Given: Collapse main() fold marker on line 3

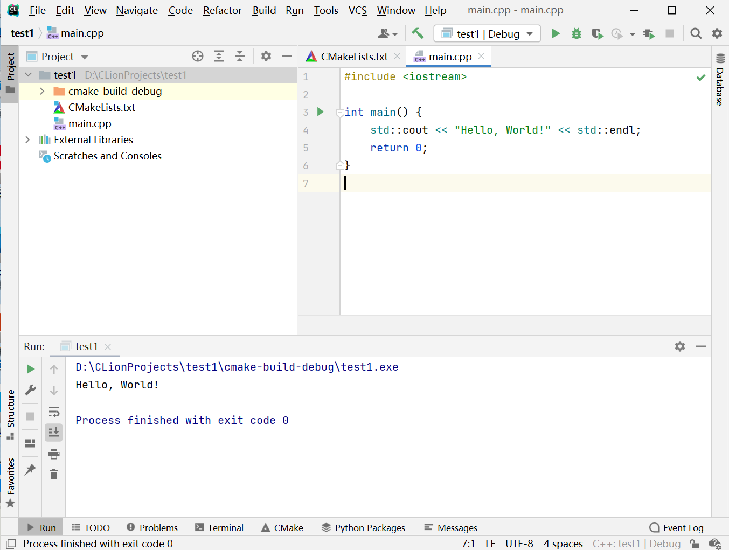Looking at the screenshot, I should (340, 113).
